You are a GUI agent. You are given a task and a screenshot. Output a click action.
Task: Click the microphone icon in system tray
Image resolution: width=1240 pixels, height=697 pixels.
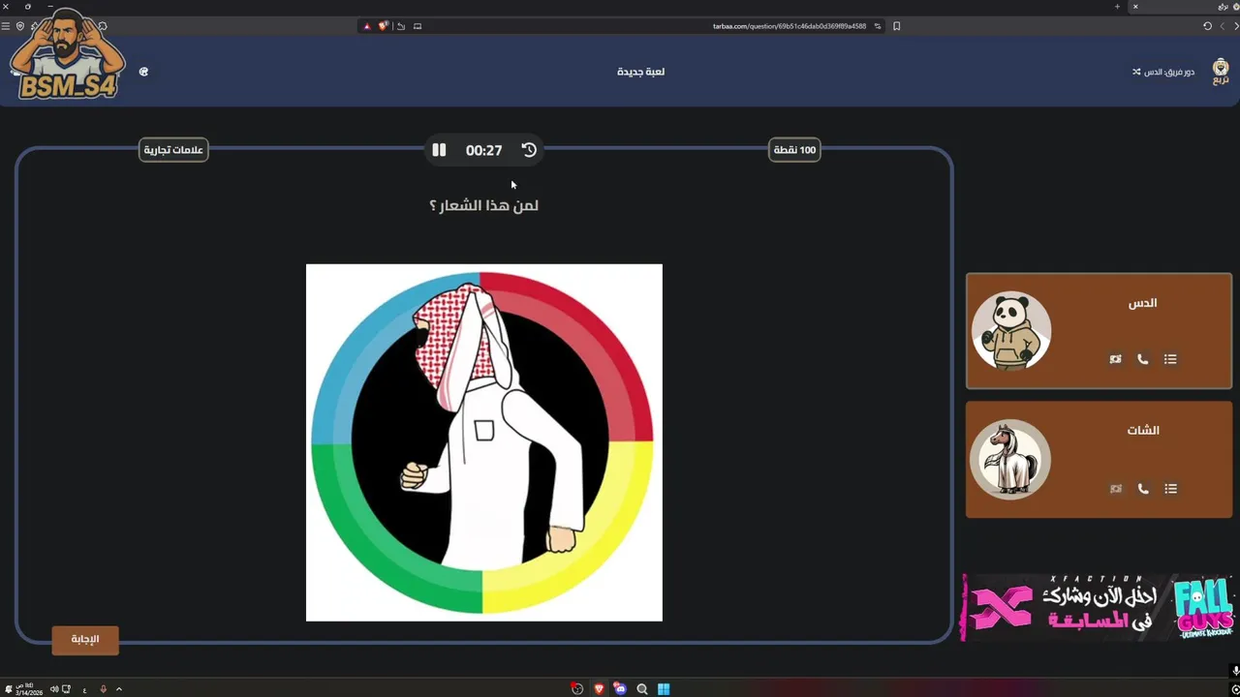pos(103,689)
